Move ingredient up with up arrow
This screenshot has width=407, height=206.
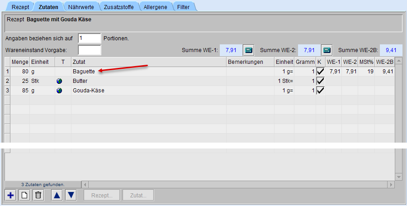point(57,195)
